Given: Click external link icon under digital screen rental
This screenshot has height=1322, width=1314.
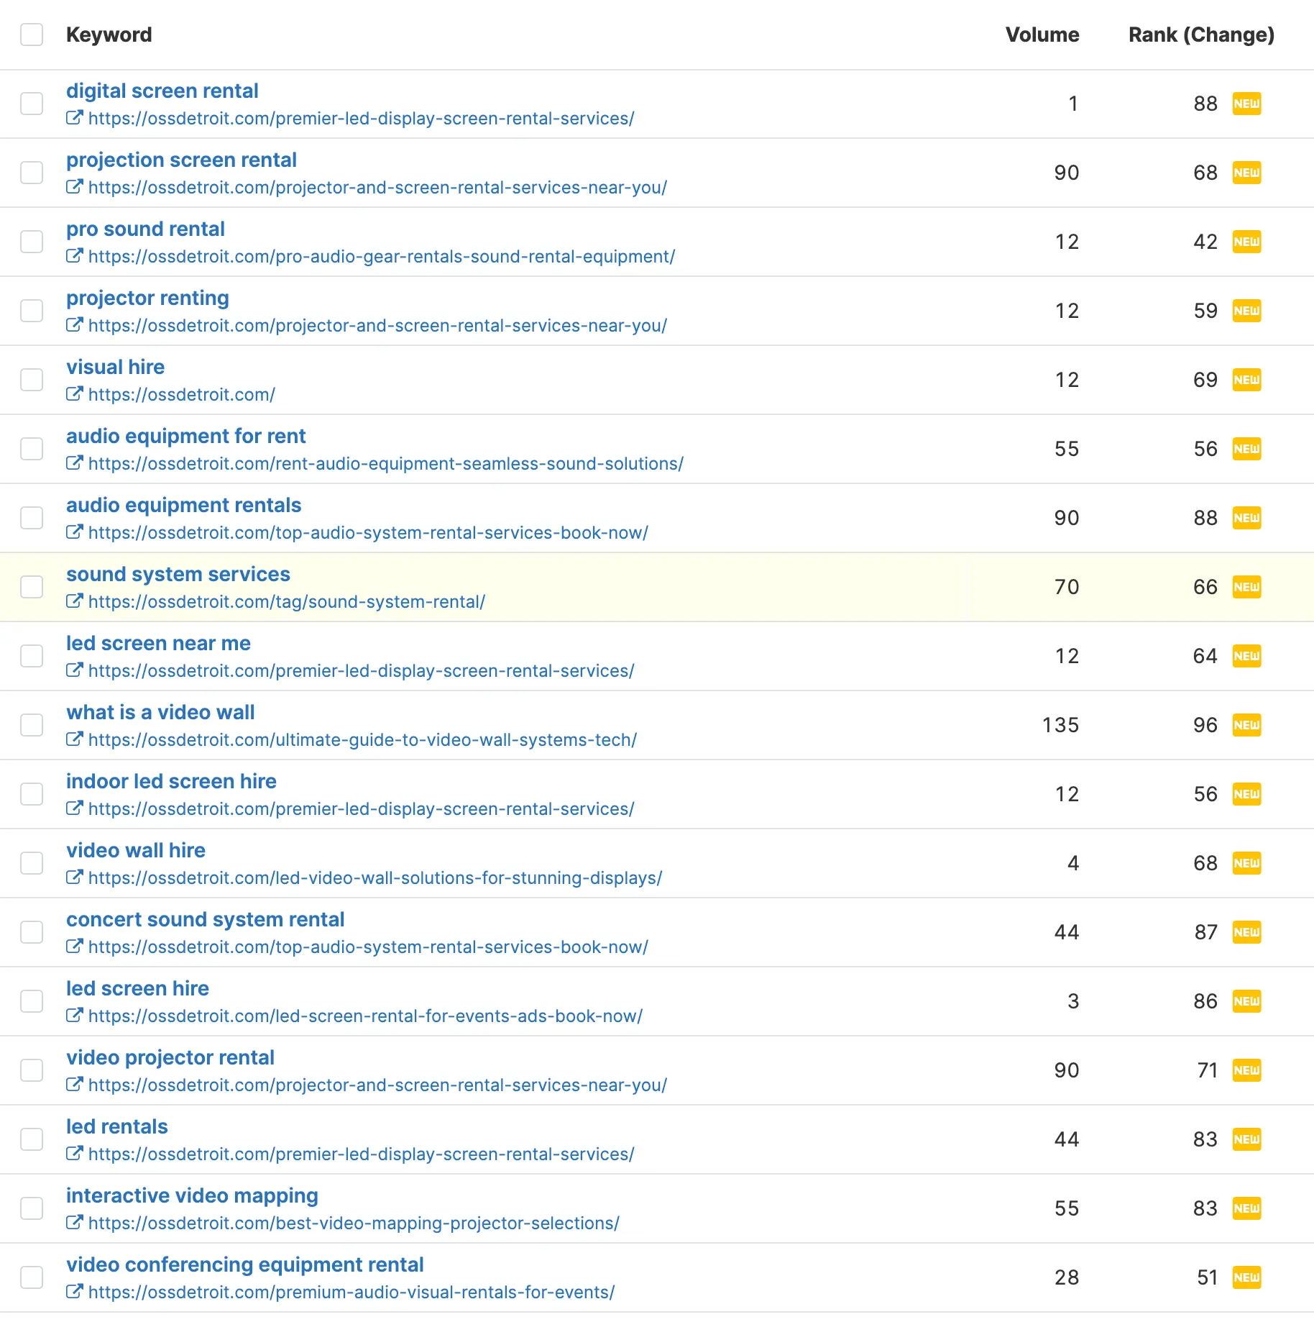Looking at the screenshot, I should pyautogui.click(x=74, y=118).
